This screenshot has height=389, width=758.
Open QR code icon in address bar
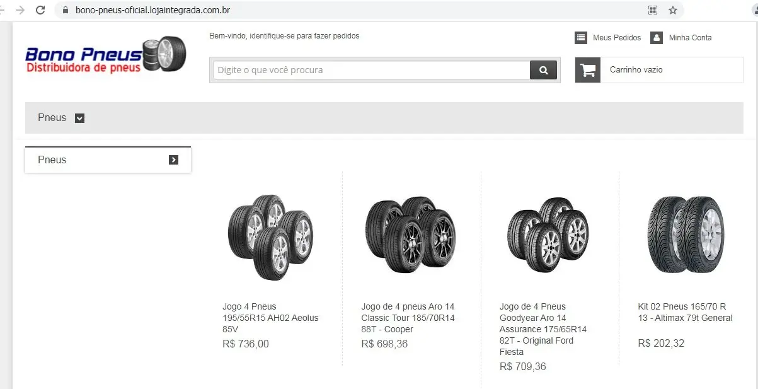tap(653, 10)
